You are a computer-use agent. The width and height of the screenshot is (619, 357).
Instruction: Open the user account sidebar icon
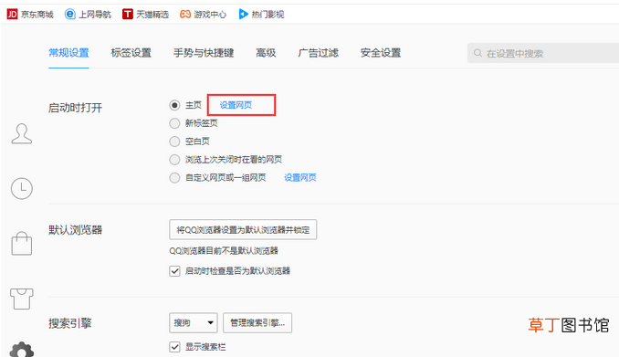22,133
